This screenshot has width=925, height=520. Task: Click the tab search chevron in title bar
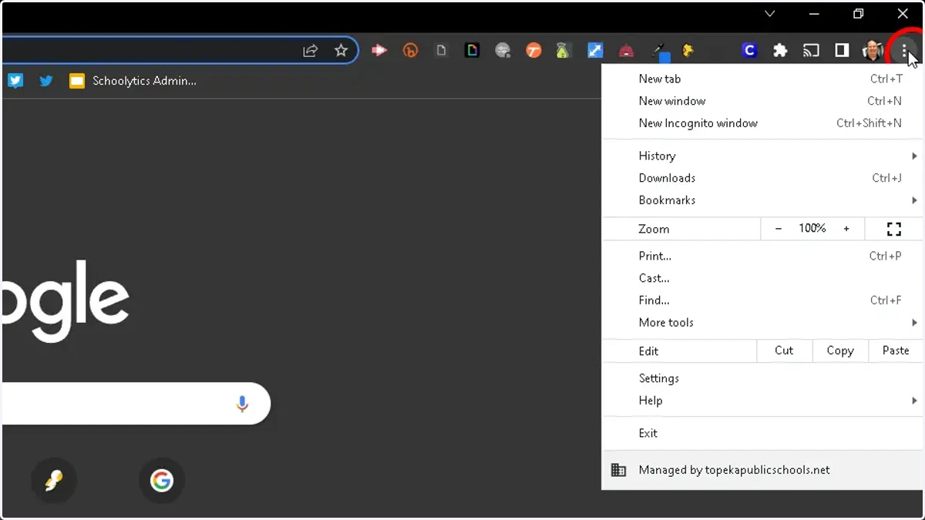[769, 14]
